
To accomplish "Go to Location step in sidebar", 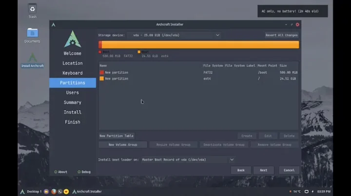I will (x=73, y=63).
